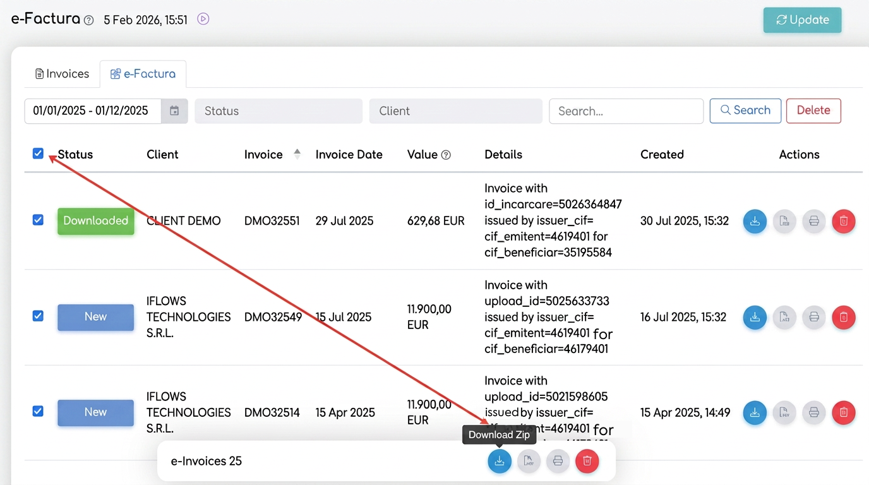Open the Status filter dropdown
869x485 pixels.
pyautogui.click(x=279, y=111)
